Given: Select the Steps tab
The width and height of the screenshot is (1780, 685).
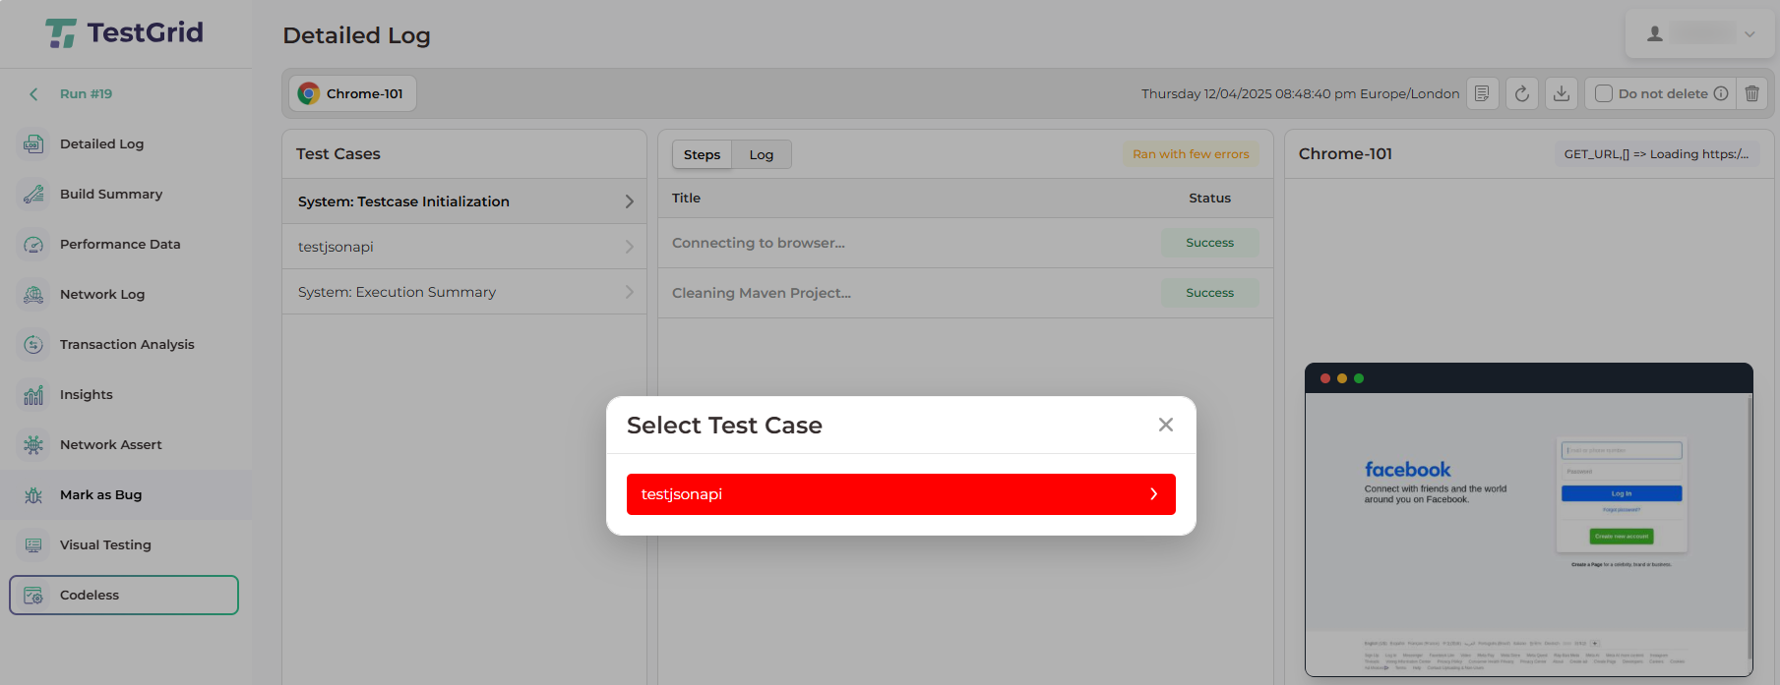Looking at the screenshot, I should click(x=702, y=154).
